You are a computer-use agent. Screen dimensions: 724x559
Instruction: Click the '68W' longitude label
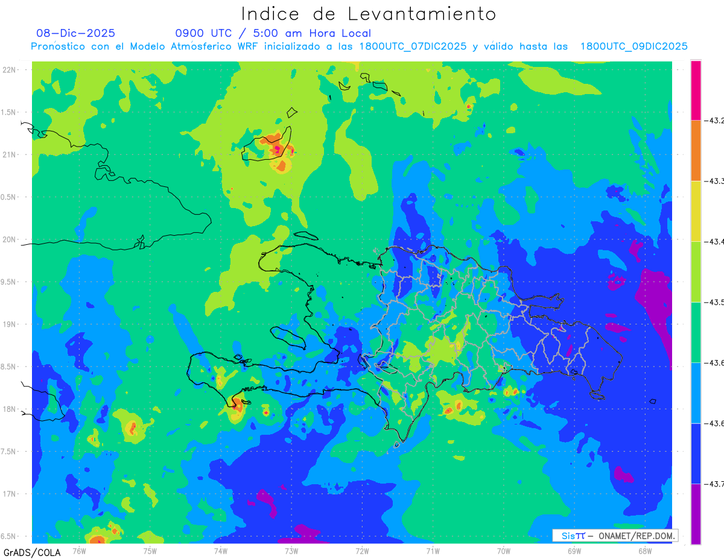645,551
